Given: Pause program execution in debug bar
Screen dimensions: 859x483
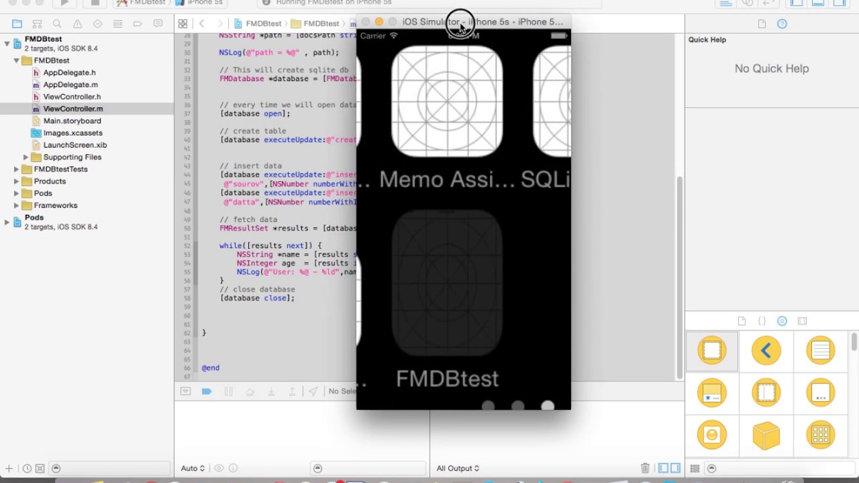Looking at the screenshot, I should tap(228, 391).
